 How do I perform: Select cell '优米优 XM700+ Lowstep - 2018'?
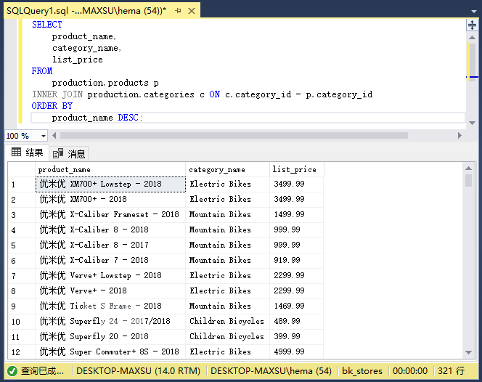[110, 184]
